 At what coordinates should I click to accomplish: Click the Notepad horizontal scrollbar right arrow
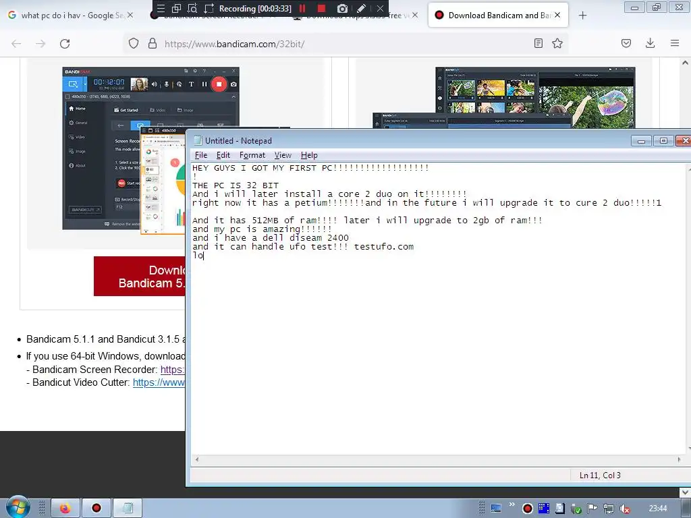(x=679, y=459)
